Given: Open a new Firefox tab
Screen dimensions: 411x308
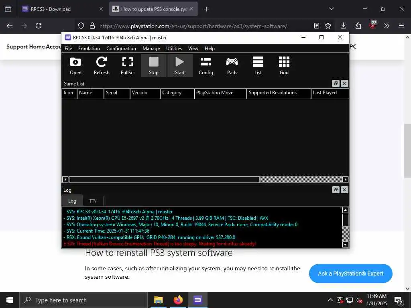Looking at the screenshot, I should 207,9.
